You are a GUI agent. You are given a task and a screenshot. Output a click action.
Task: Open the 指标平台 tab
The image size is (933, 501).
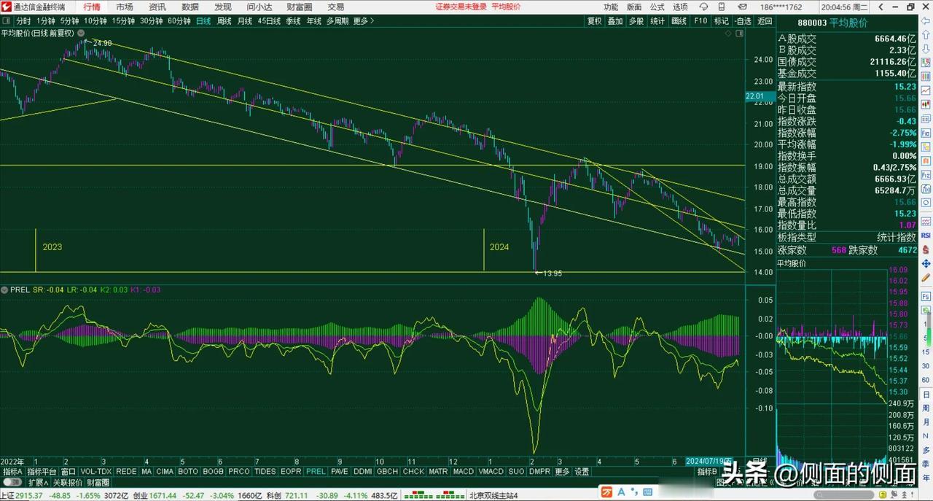click(x=42, y=472)
